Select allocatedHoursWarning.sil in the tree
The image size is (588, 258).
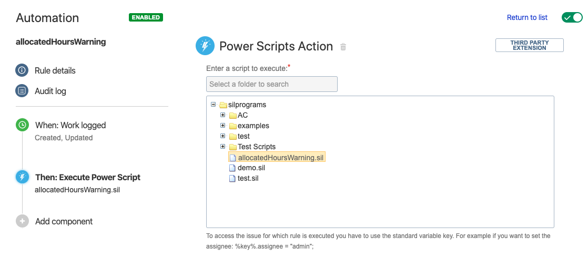pyautogui.click(x=280, y=158)
